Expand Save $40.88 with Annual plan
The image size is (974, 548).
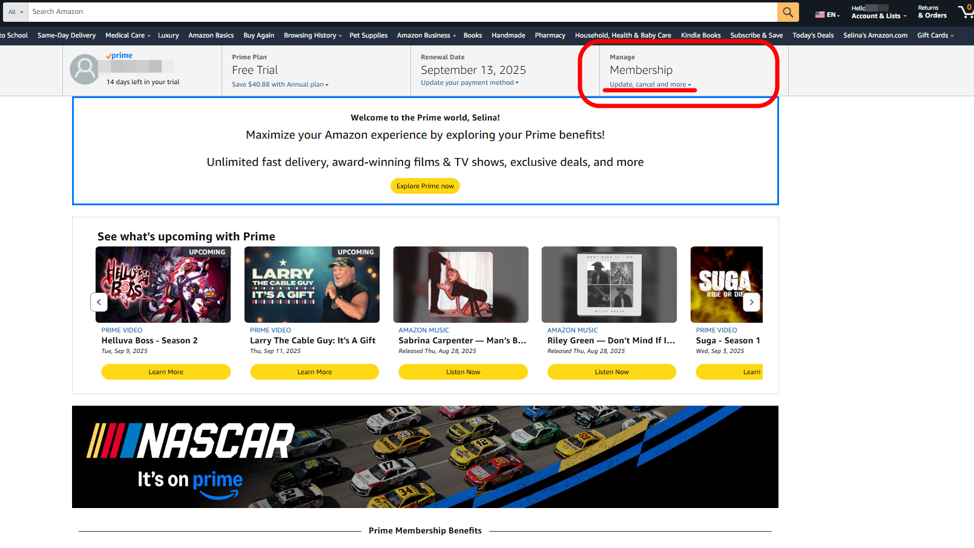(280, 85)
